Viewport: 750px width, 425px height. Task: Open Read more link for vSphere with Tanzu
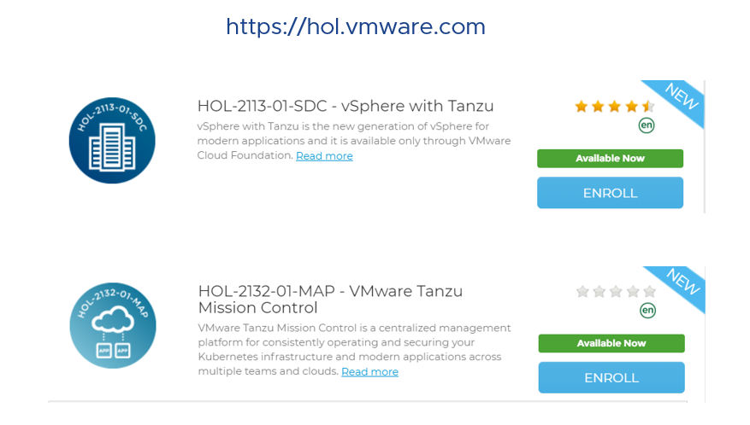coord(324,156)
